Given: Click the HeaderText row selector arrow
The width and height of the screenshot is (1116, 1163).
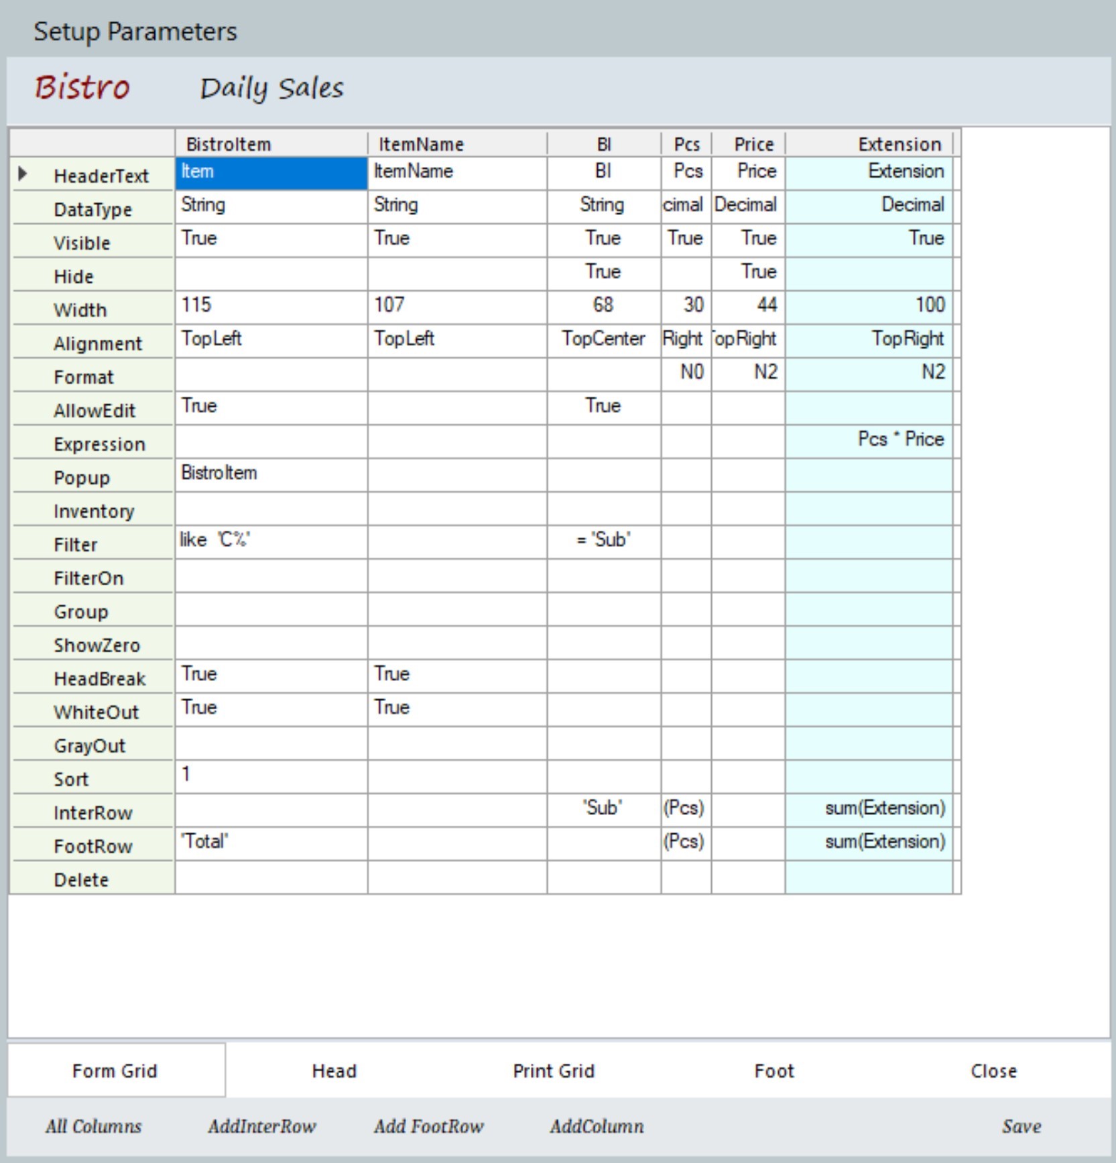Looking at the screenshot, I should [x=23, y=174].
